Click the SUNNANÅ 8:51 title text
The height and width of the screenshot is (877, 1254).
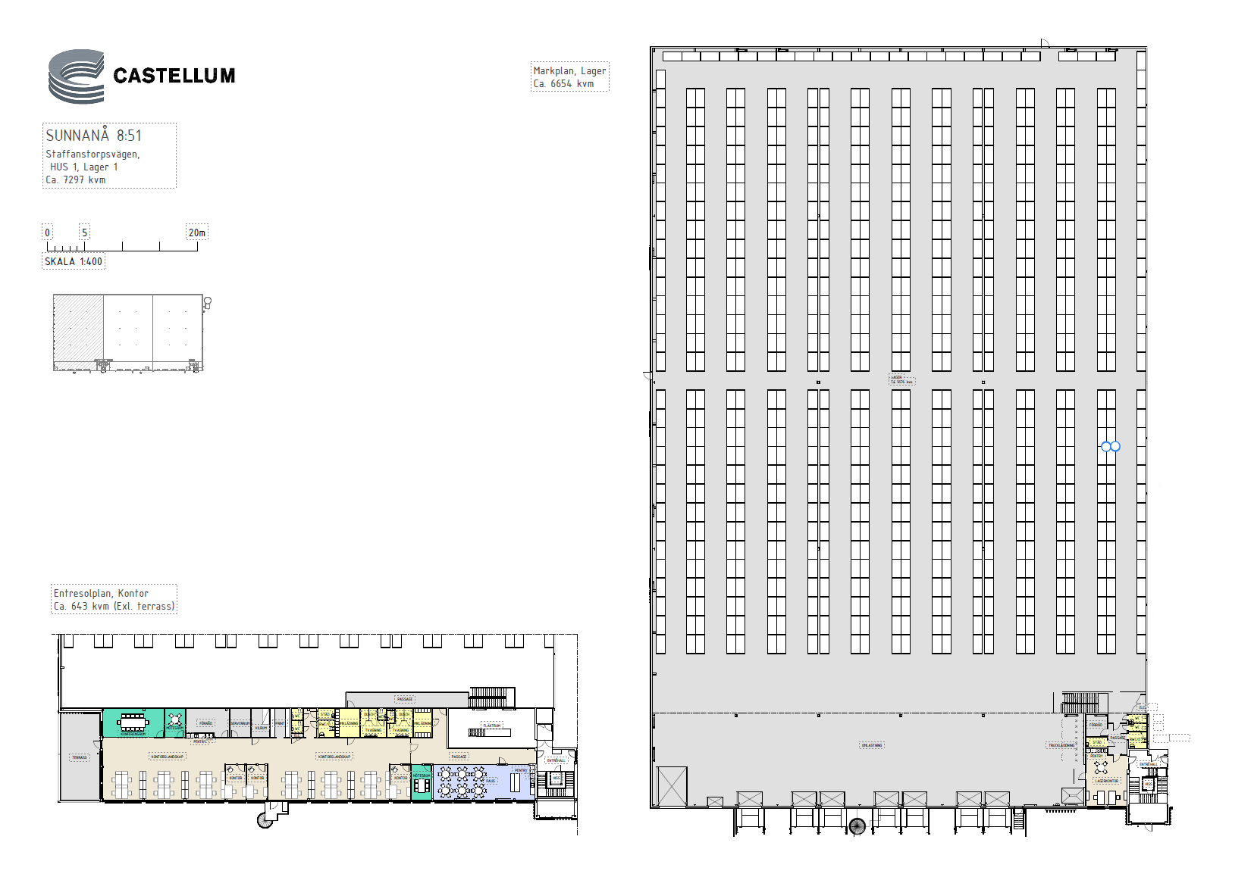pyautogui.click(x=94, y=136)
